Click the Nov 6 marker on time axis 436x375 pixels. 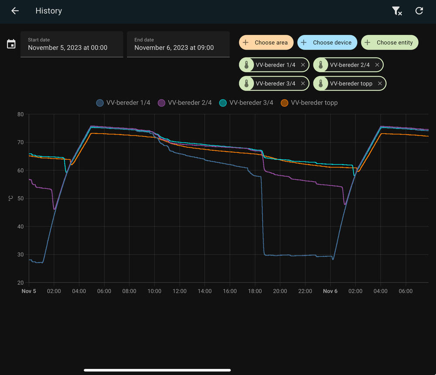330,291
